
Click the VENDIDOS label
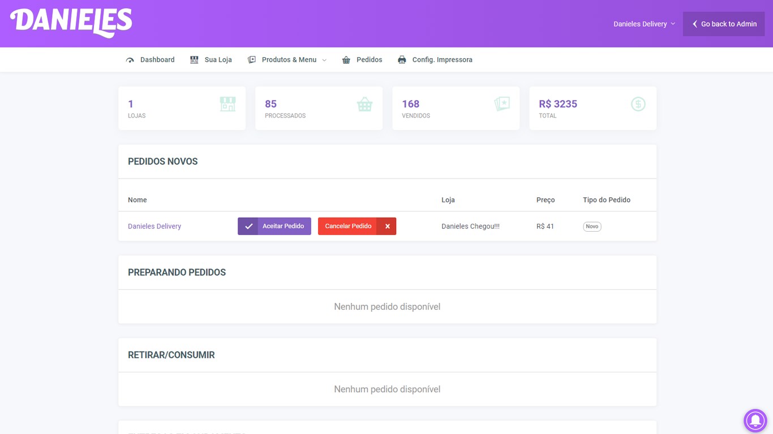point(416,116)
